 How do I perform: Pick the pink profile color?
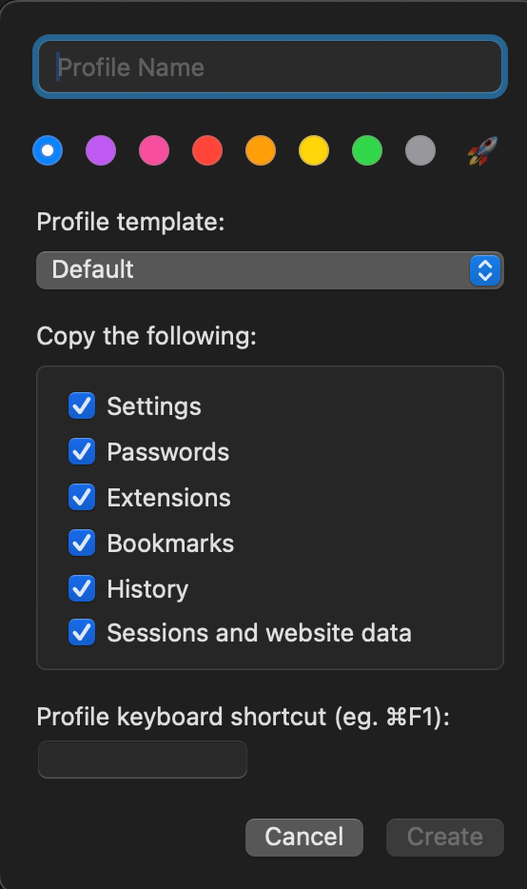coord(154,150)
